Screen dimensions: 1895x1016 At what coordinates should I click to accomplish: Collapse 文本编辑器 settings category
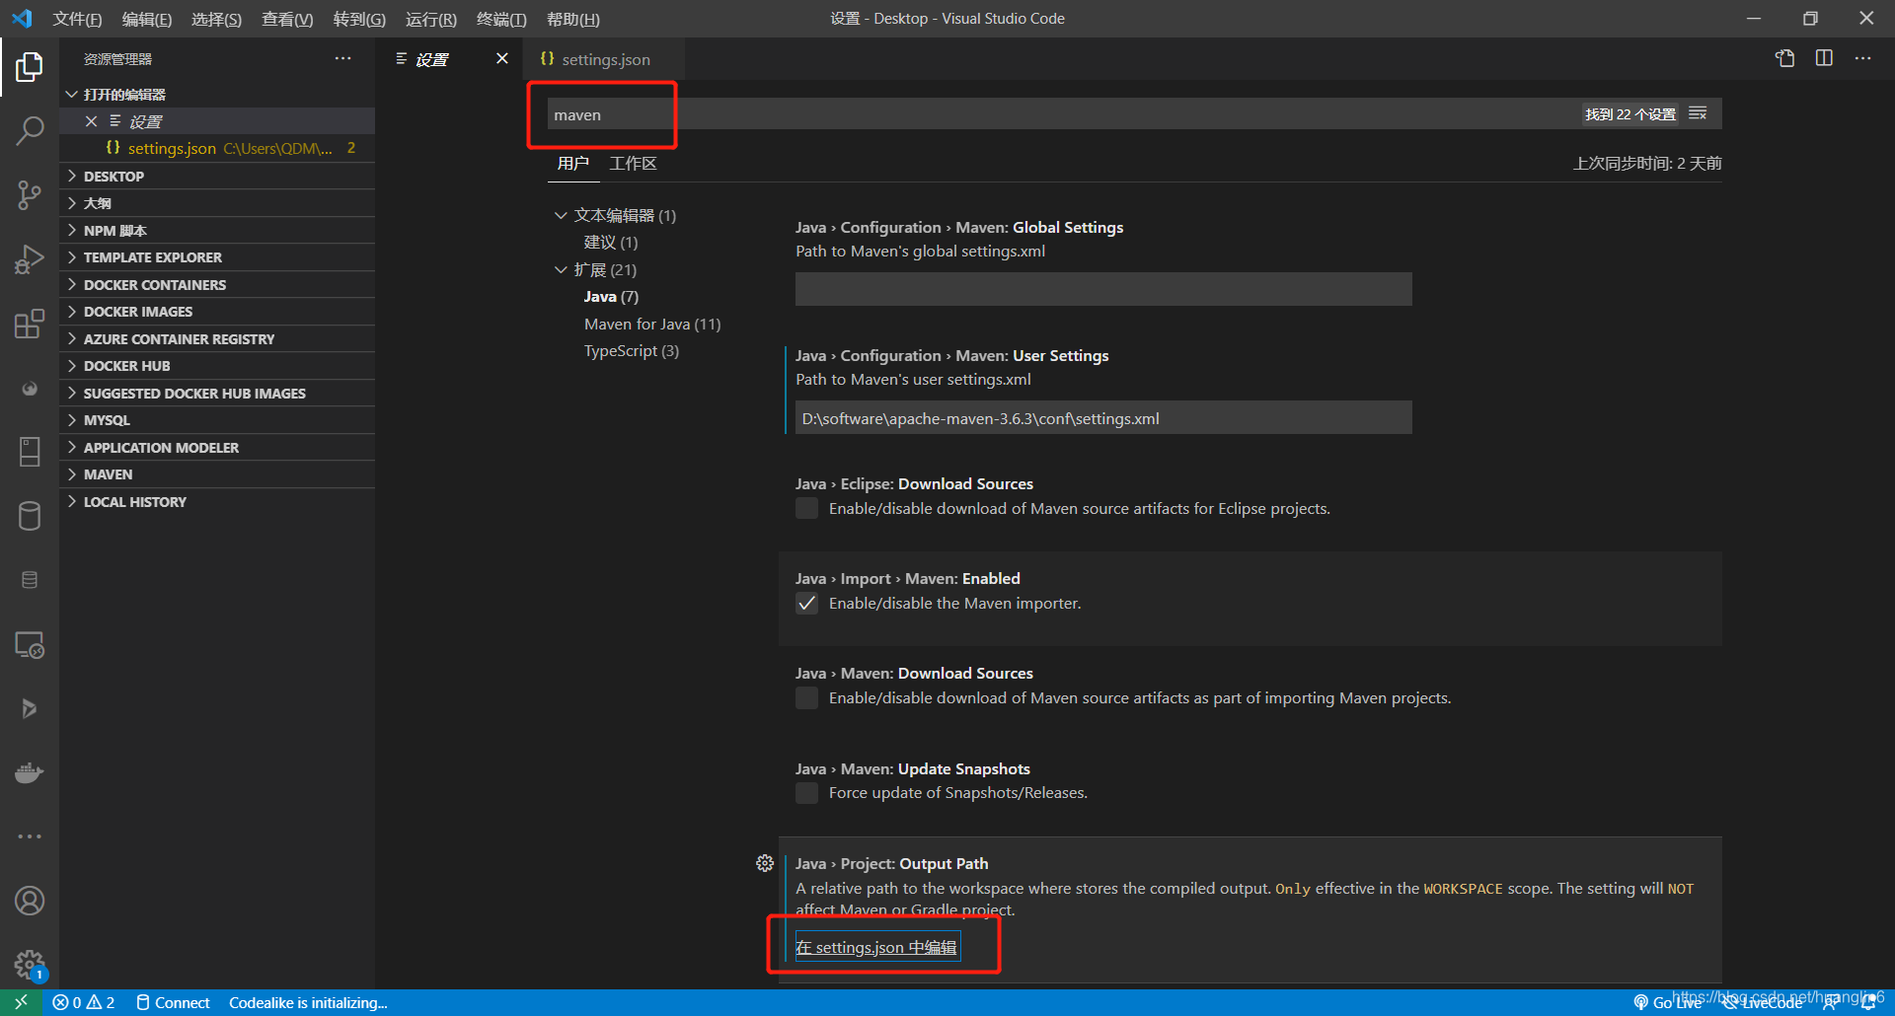[561, 215]
